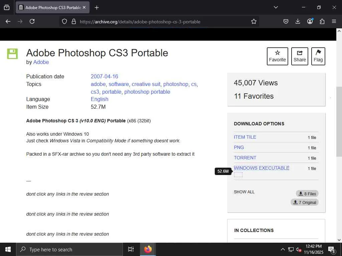Bookmark this page with the star
This screenshot has width=342, height=256.
254,22
